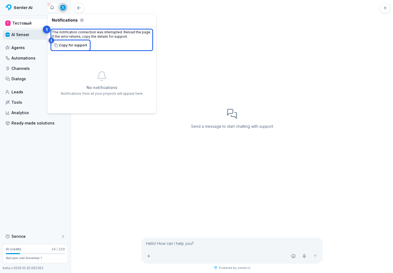Click the send message arrow
Viewport: 393px width, 273px height.
(315, 256)
